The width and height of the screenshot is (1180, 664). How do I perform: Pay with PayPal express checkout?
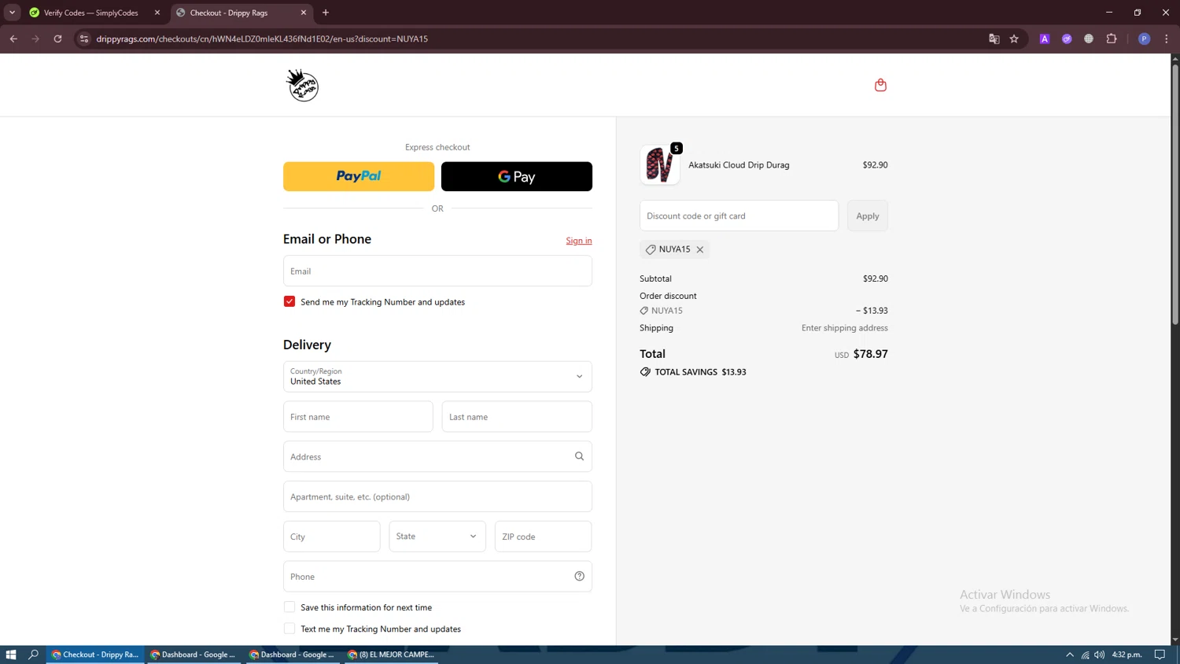[x=359, y=176]
